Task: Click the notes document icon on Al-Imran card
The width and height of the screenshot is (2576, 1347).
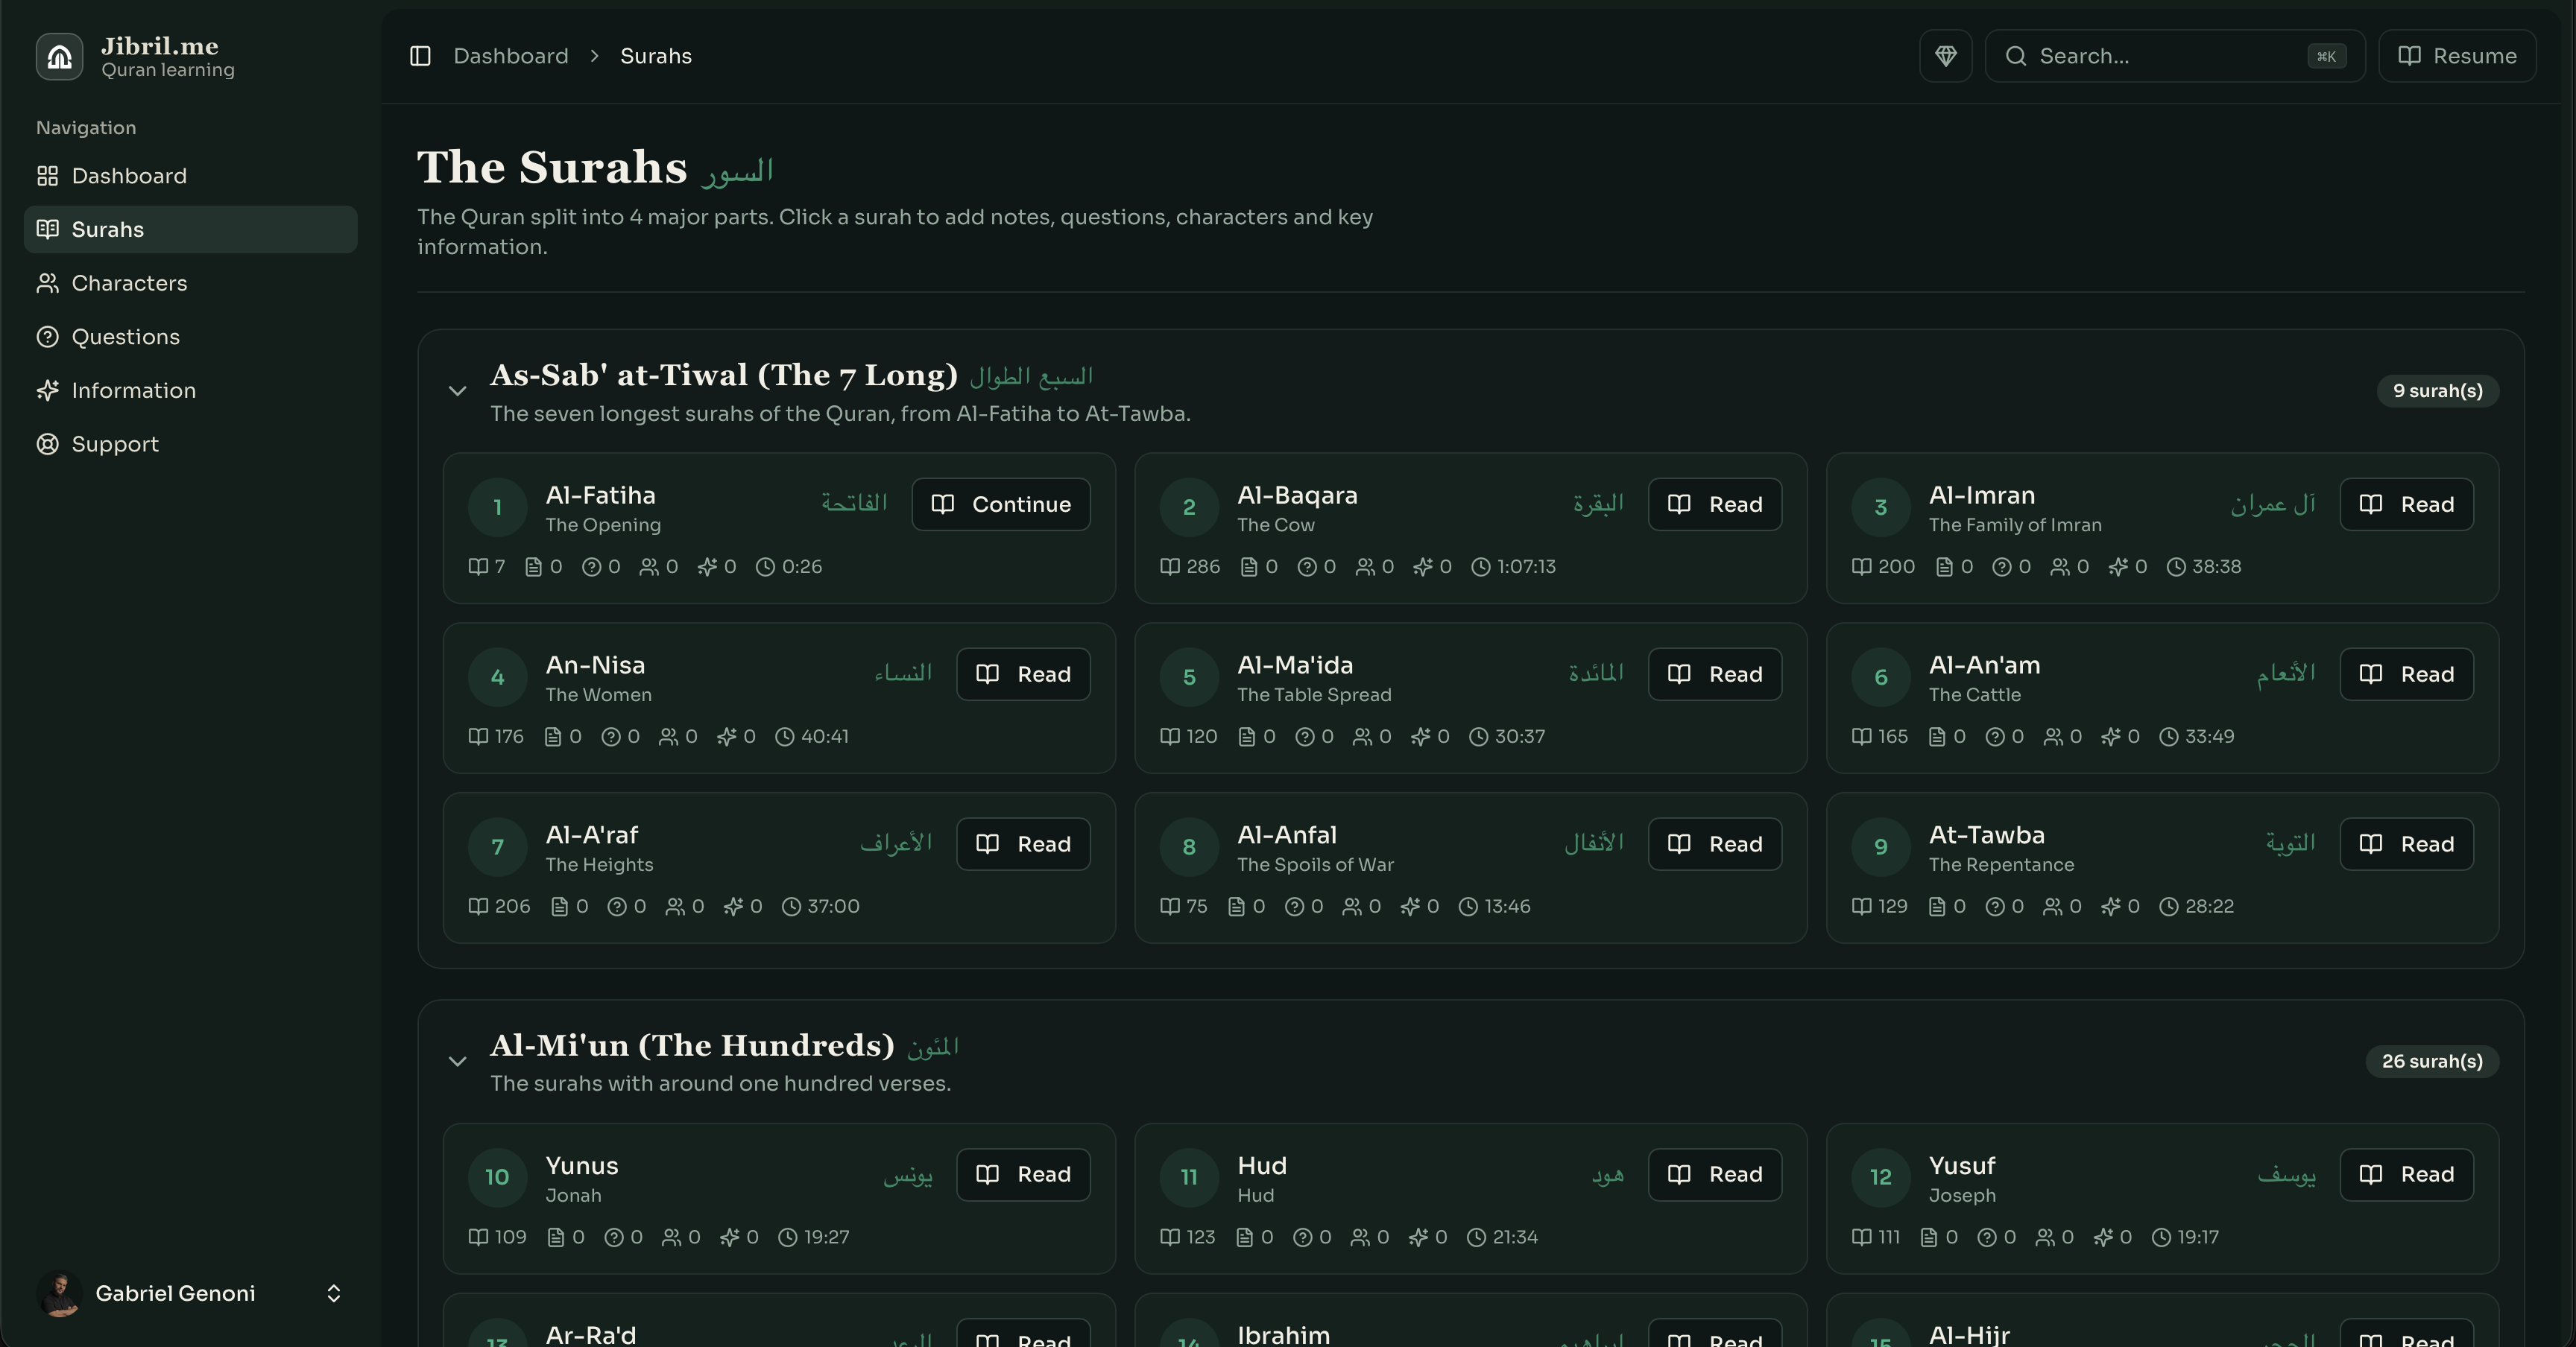Action: (x=1944, y=566)
